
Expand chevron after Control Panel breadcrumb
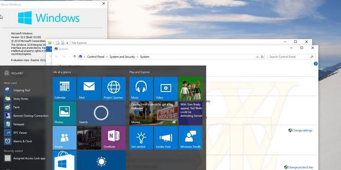[x=107, y=57]
